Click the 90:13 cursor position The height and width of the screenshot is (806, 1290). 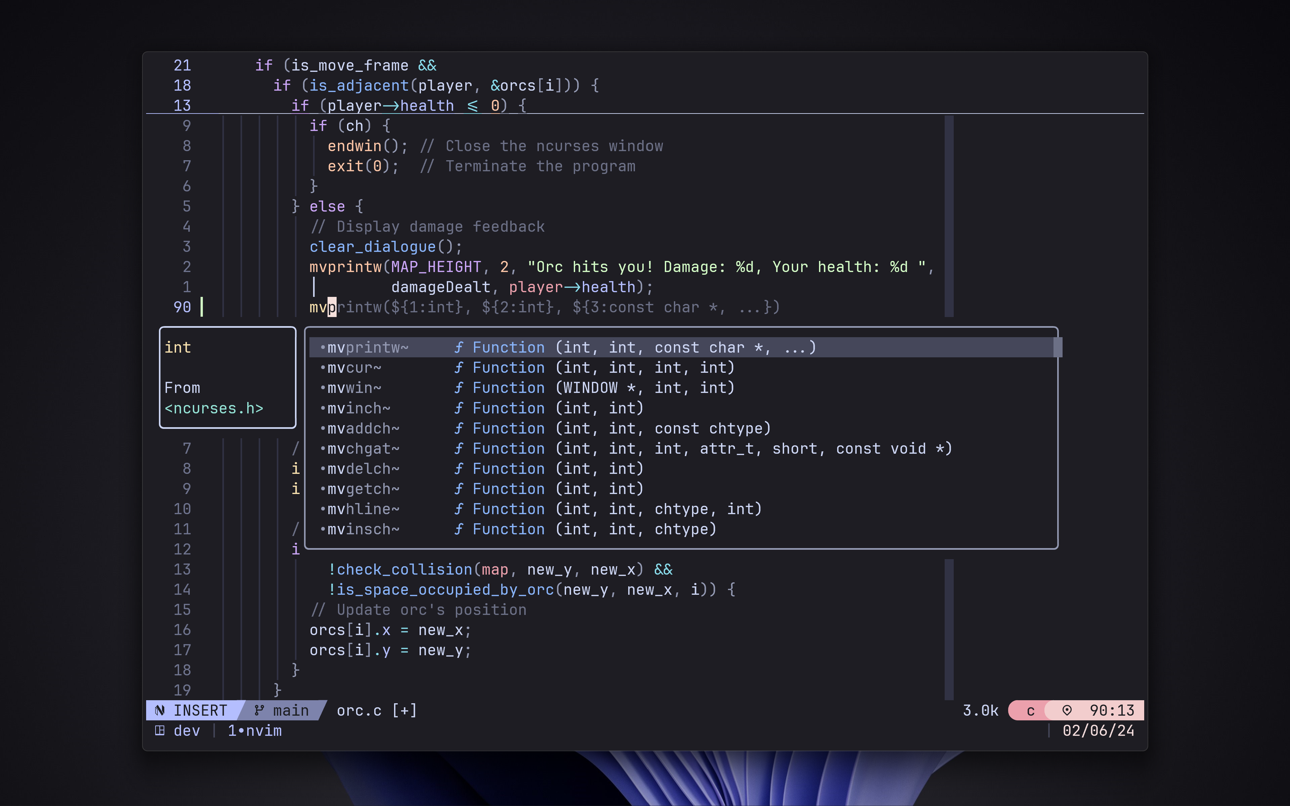[1112, 711]
